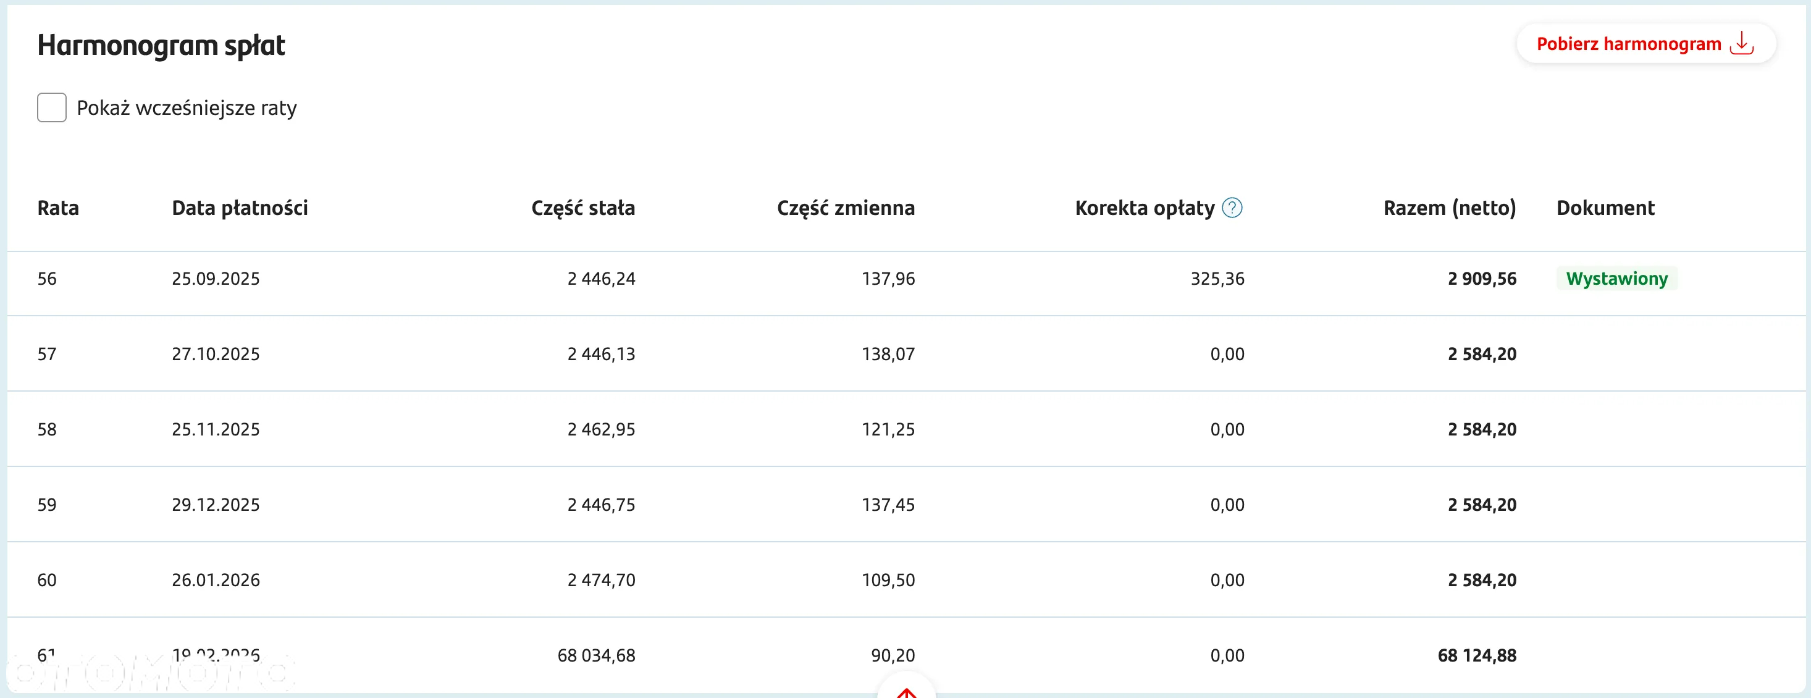Click the fee correction in row 60

[x=1227, y=579]
